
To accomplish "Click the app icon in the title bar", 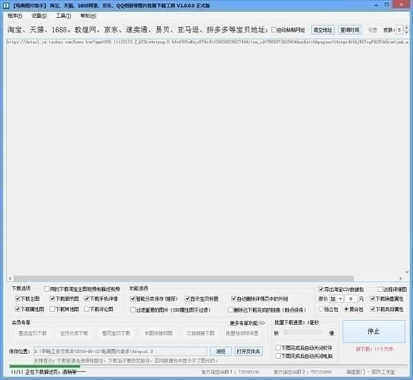I will (6, 6).
